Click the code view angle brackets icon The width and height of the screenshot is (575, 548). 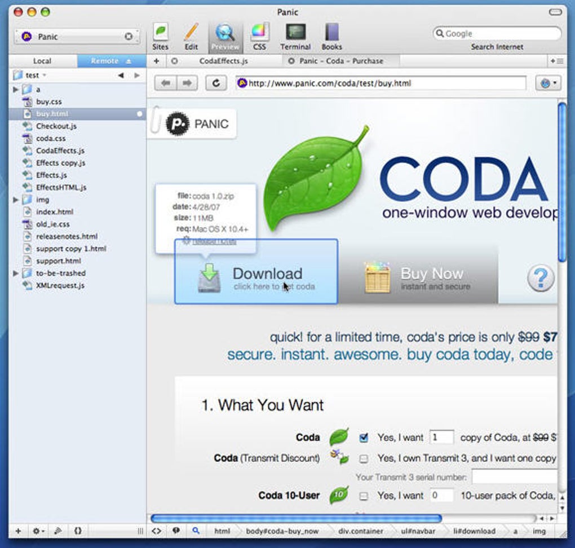coord(157,531)
